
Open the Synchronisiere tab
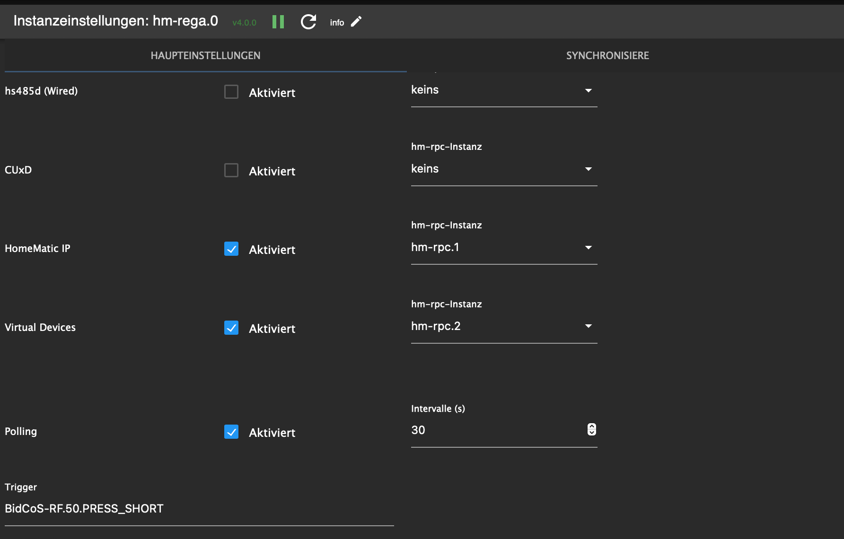pyautogui.click(x=607, y=55)
